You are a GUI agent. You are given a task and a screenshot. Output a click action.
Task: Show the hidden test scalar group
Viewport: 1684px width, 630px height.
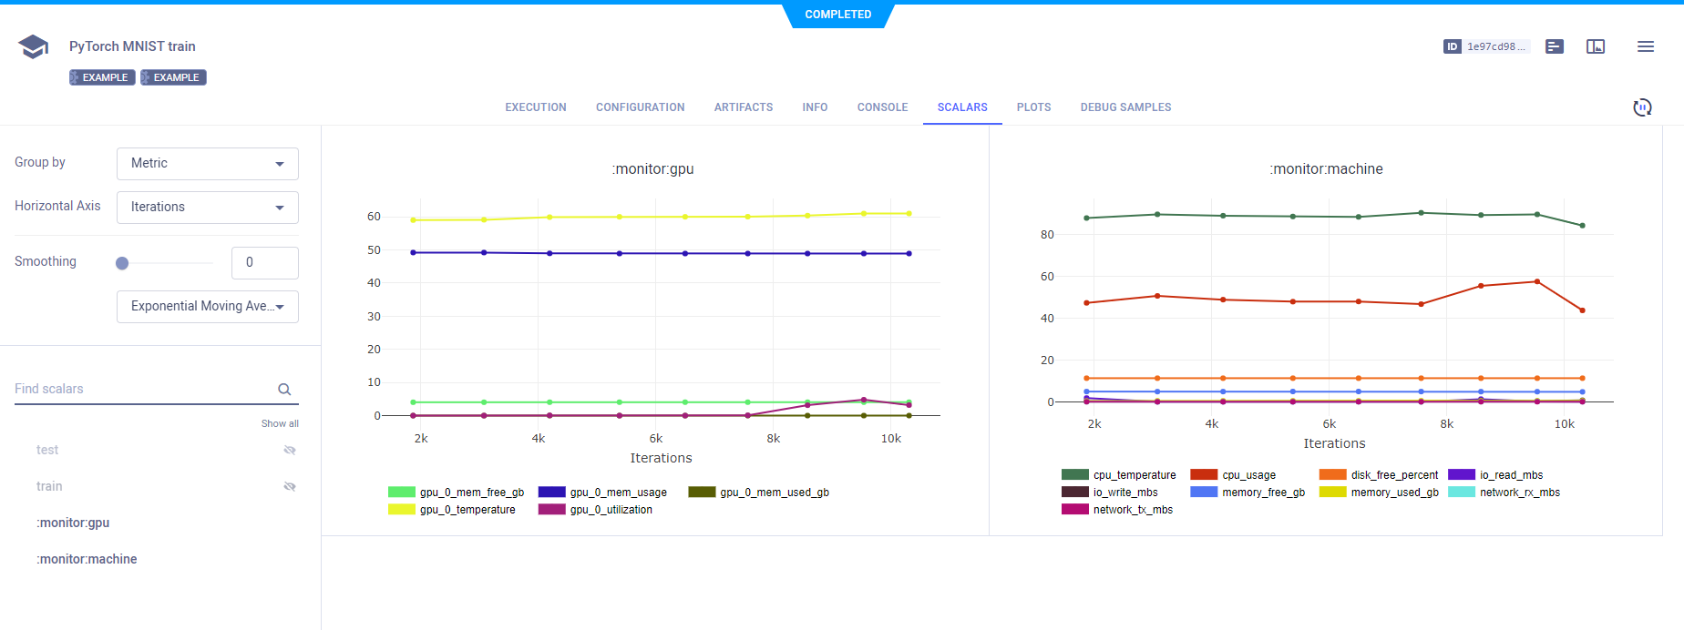pyautogui.click(x=290, y=450)
